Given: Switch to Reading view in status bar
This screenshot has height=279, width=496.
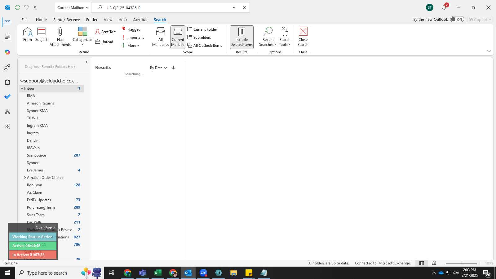Looking at the screenshot, I should tap(434, 263).
